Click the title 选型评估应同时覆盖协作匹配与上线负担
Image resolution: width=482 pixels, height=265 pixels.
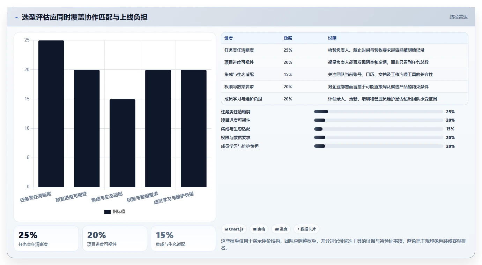coord(84,17)
